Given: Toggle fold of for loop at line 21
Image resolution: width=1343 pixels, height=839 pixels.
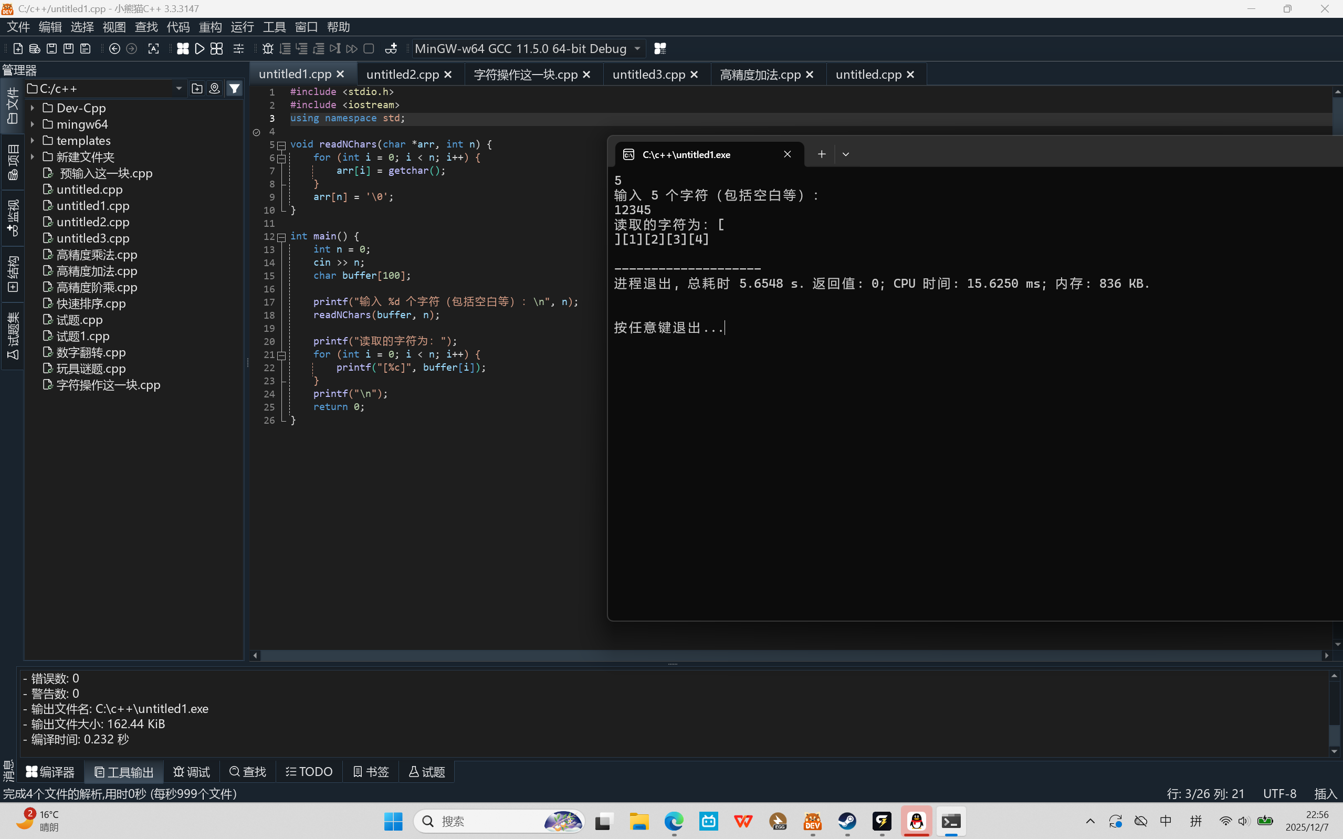Looking at the screenshot, I should pyautogui.click(x=282, y=355).
